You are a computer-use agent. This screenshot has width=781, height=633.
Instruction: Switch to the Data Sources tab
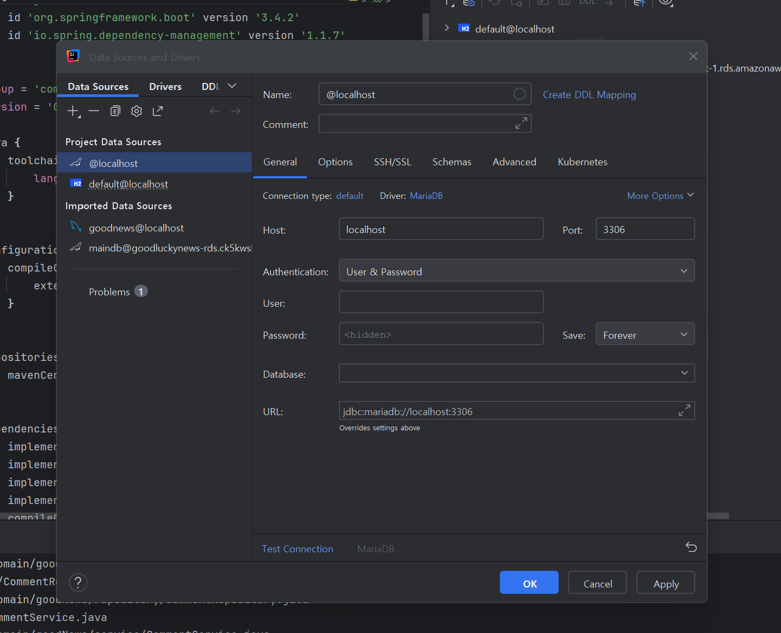[98, 87]
